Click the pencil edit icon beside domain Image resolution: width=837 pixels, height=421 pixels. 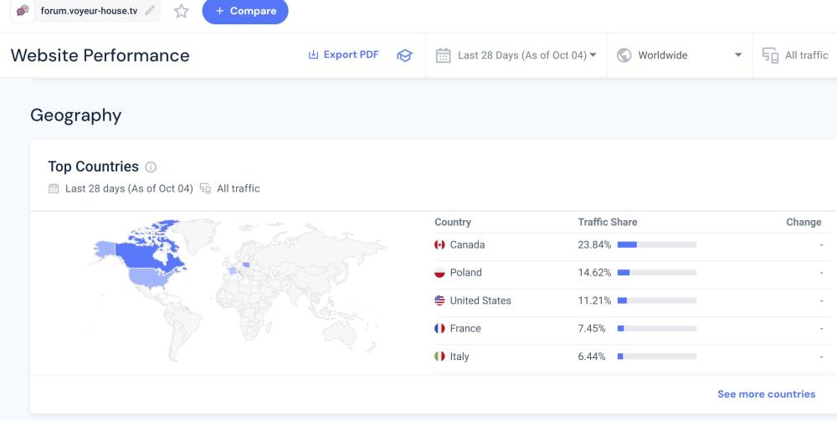(x=150, y=11)
